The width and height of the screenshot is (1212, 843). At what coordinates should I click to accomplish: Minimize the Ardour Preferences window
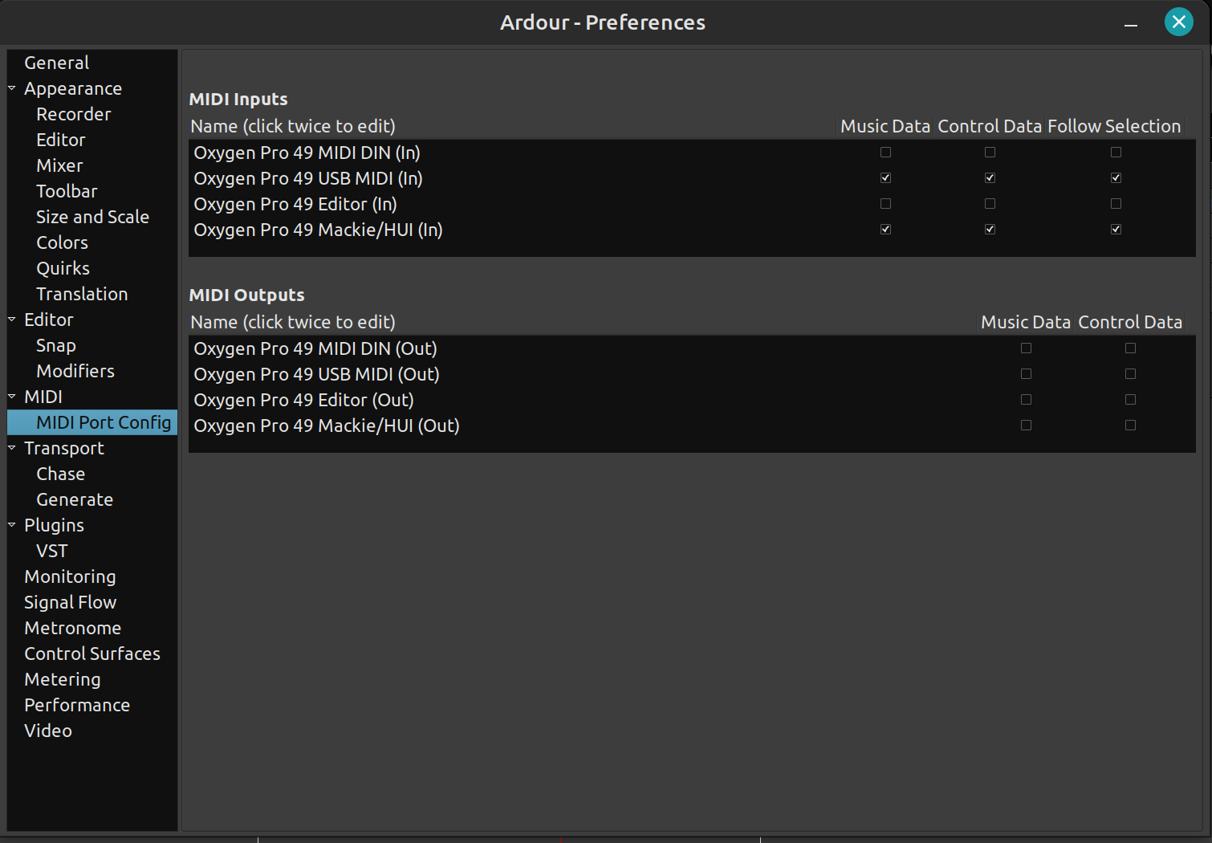click(x=1131, y=24)
